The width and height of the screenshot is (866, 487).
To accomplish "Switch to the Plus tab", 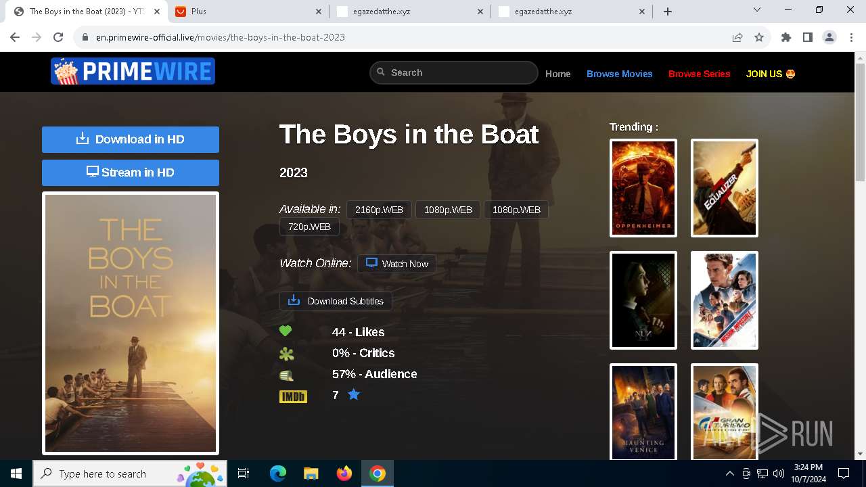I will [x=248, y=11].
